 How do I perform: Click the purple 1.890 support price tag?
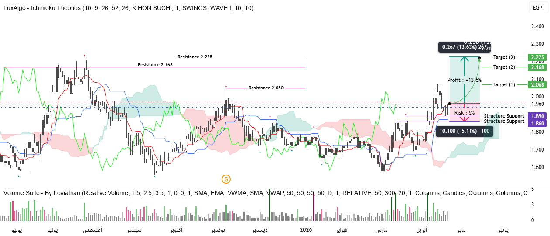536,116
